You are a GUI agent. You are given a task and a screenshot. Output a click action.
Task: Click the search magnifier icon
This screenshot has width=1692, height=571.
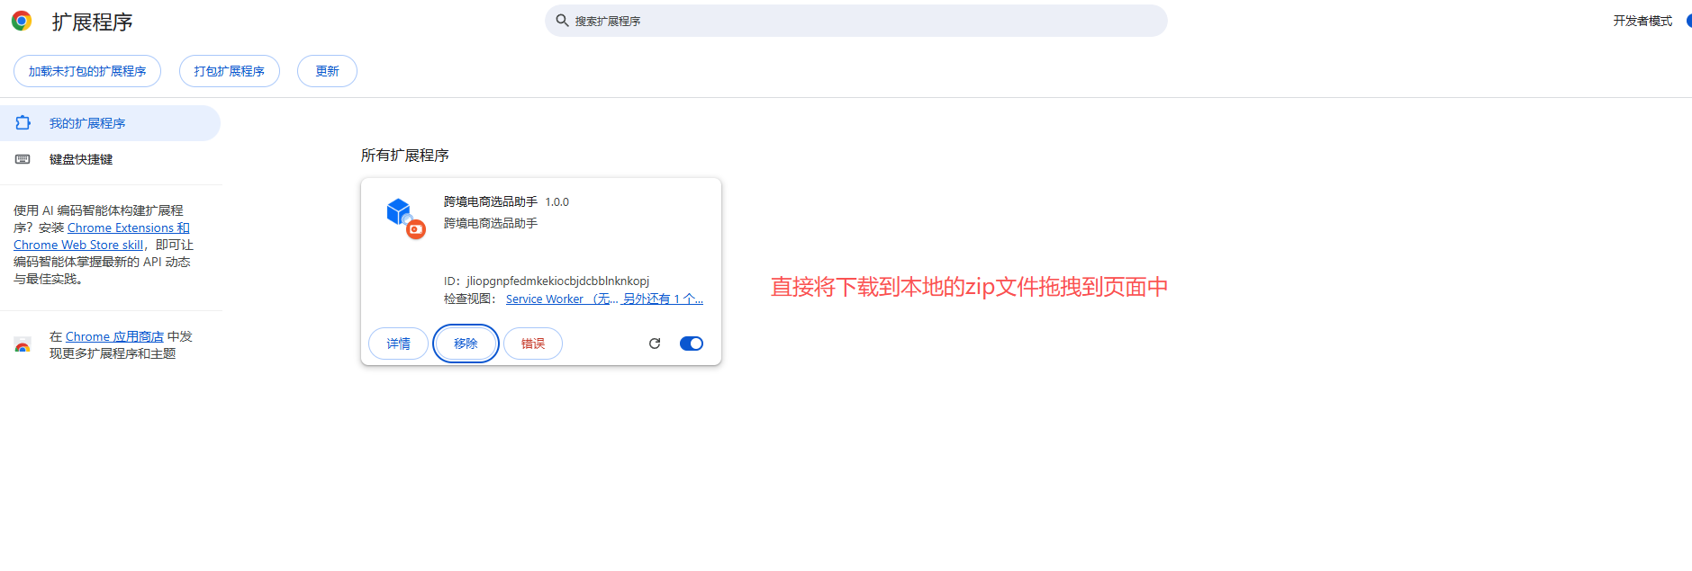click(562, 21)
